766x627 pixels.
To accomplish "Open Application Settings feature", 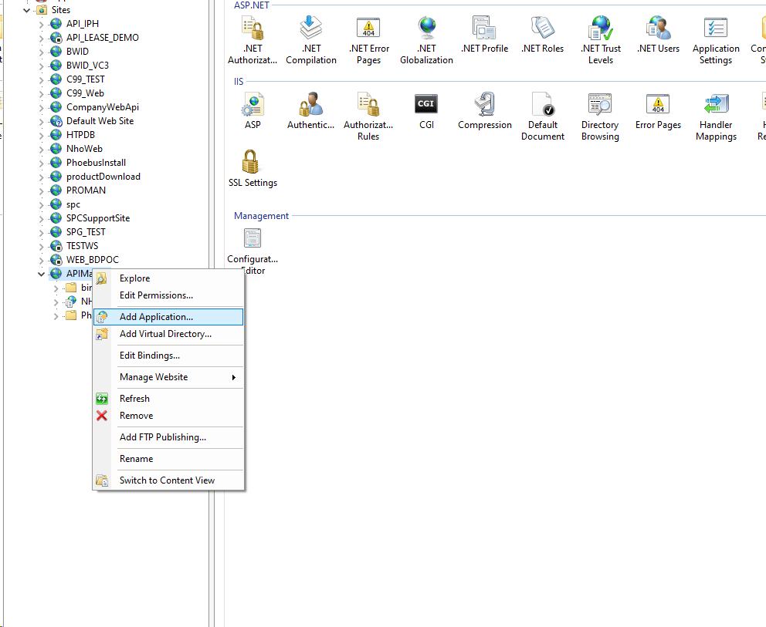I will 716,41.
